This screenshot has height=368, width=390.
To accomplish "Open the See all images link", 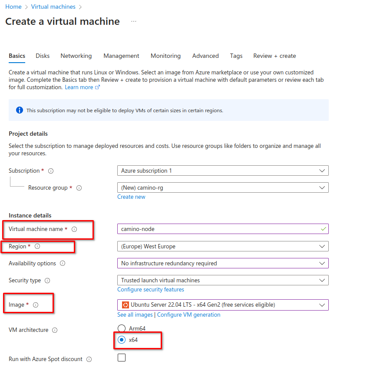I will click(x=135, y=314).
